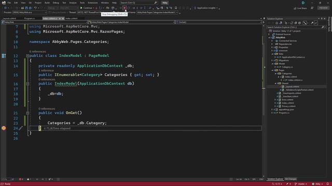Click the Live Share button
332x186 pixels.
[x=300, y=8]
